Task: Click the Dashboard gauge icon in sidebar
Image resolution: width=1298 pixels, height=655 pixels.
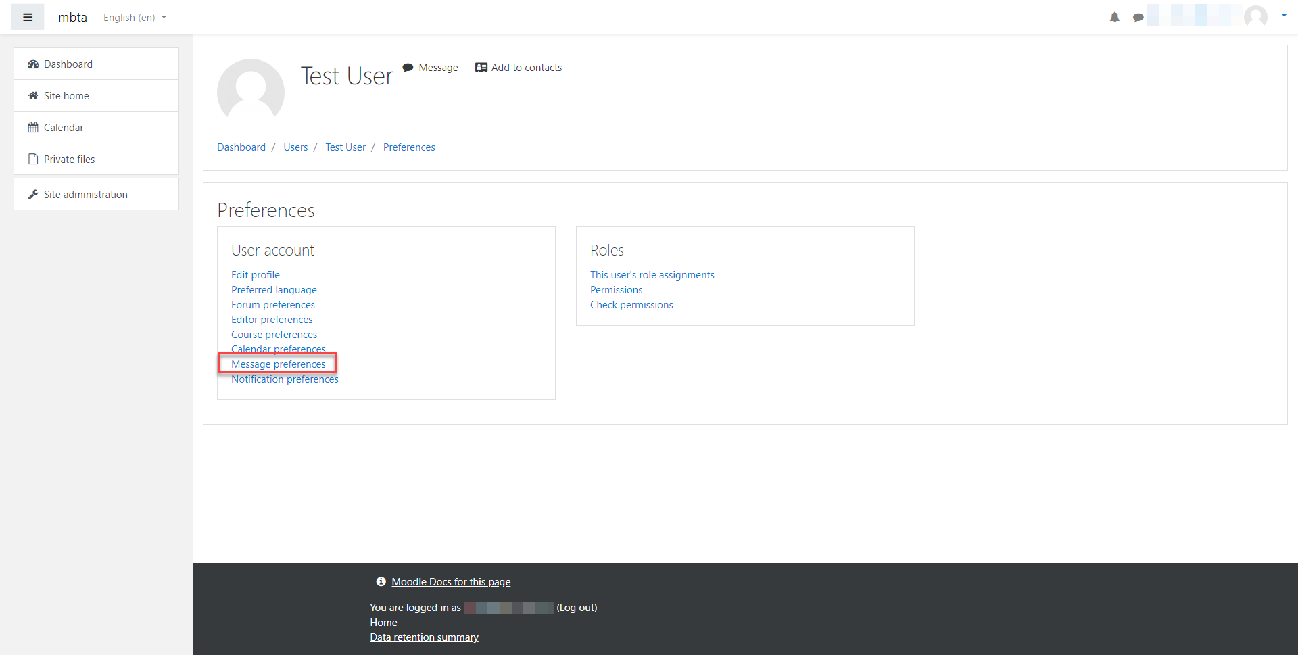Action: click(33, 64)
